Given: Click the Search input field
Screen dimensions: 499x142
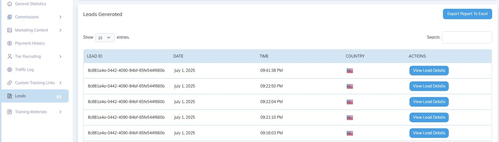Looking at the screenshot, I should (x=467, y=37).
